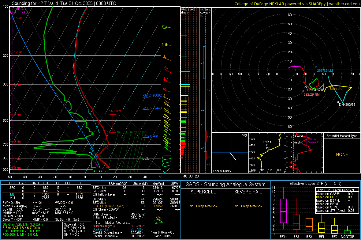Image resolution: width=361 pixels, height=240 pixels.
Task: Click the 'Inf. Temp. Adv.' panel header
Action: (205, 13)
